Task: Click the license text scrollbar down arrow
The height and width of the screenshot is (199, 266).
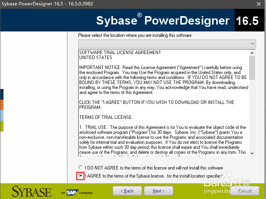Action: (x=252, y=153)
